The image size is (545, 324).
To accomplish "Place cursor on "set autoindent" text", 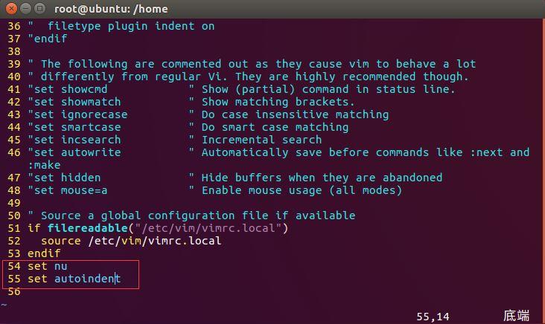I will click(73, 279).
